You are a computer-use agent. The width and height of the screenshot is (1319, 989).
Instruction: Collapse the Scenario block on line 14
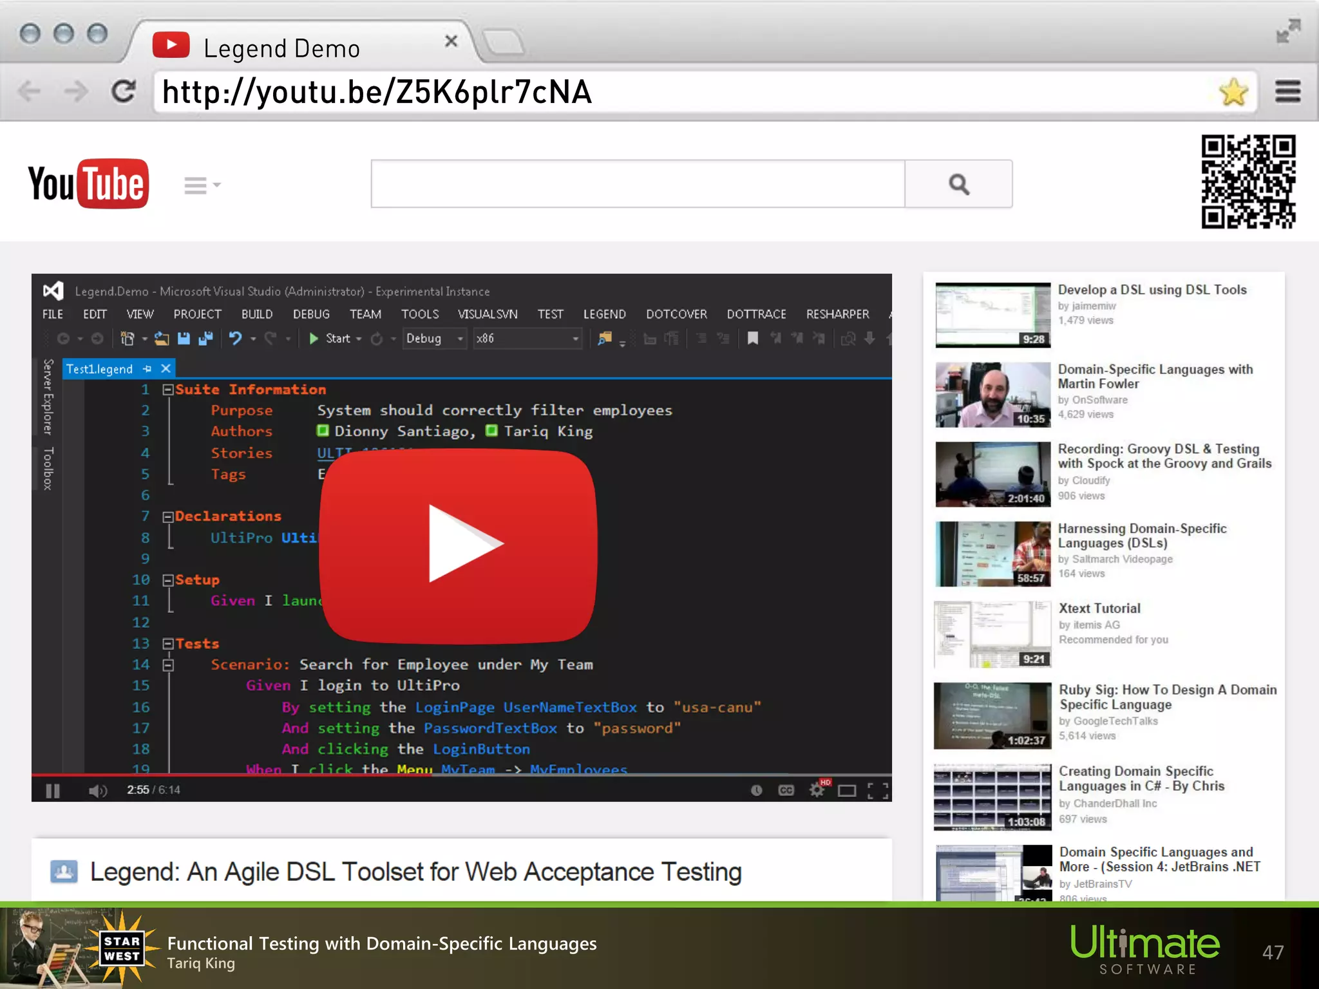168,665
